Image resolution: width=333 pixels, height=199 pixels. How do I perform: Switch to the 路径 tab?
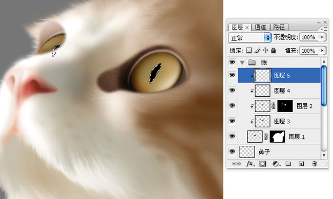pyautogui.click(x=279, y=27)
